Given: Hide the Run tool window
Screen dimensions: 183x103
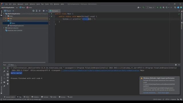Looking at the screenshot, I should 179,65.
